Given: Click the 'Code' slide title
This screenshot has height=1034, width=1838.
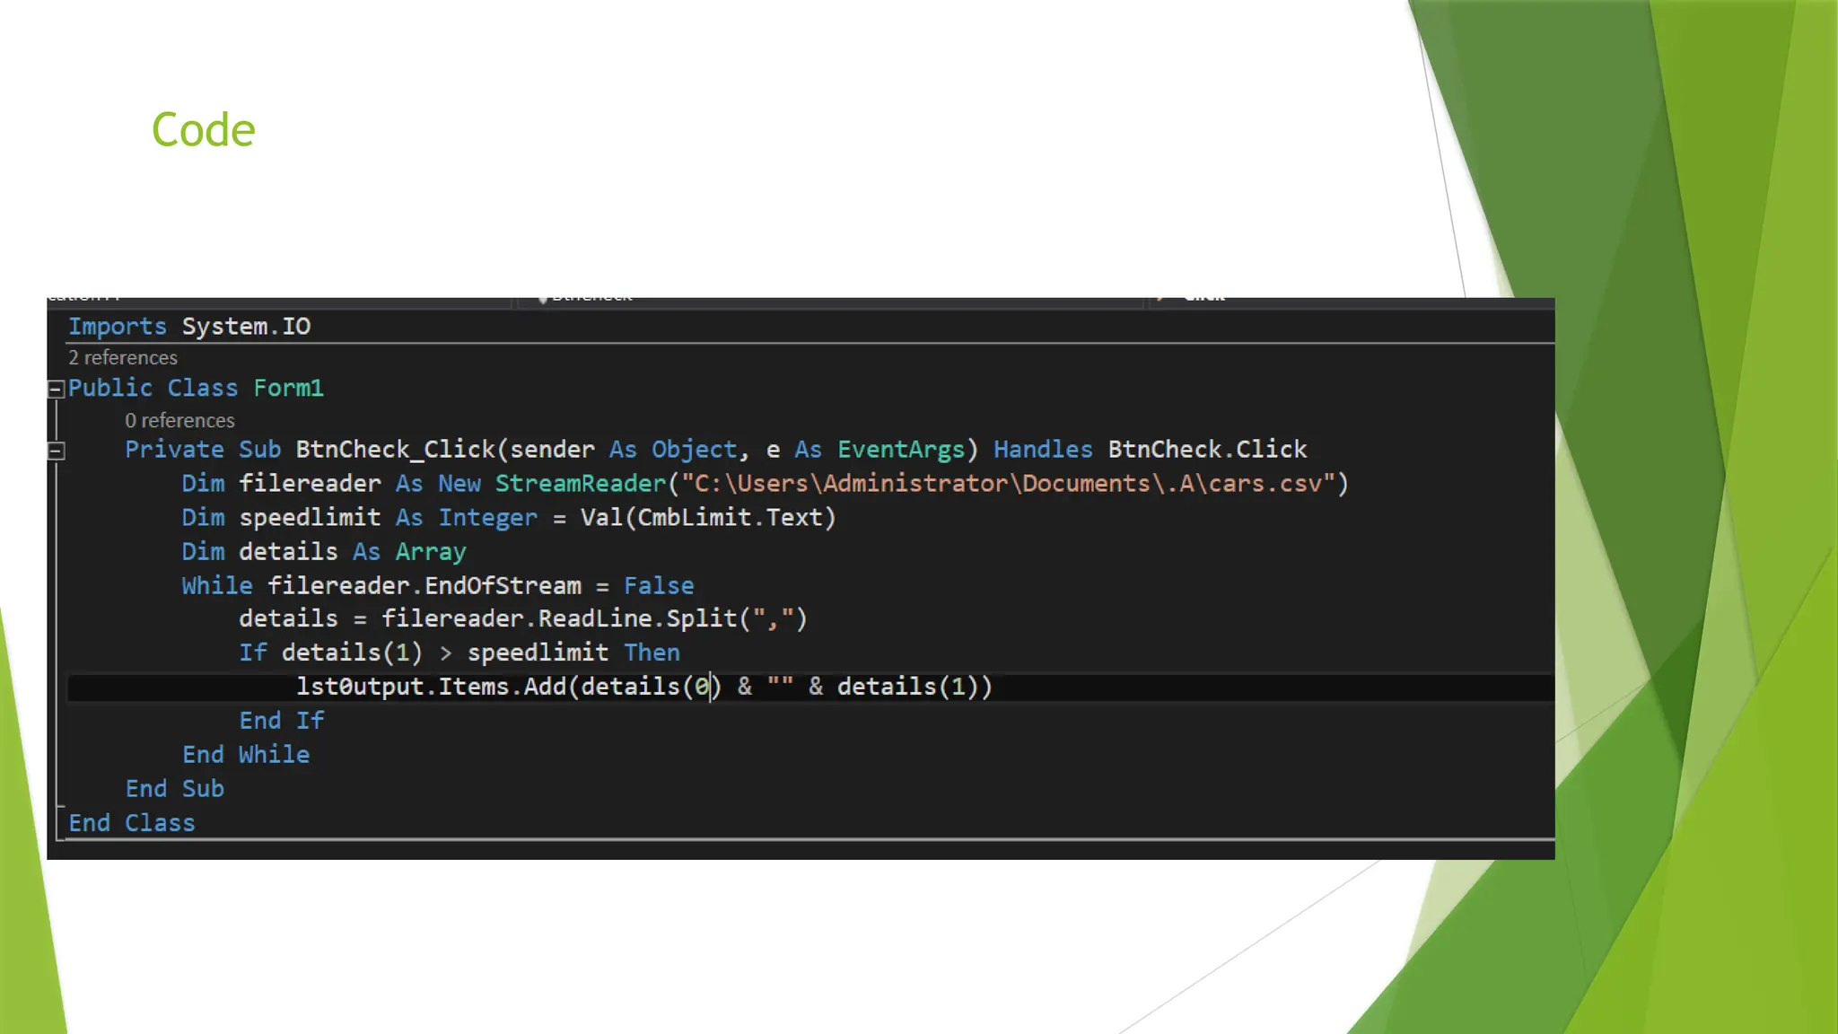Looking at the screenshot, I should (x=204, y=130).
